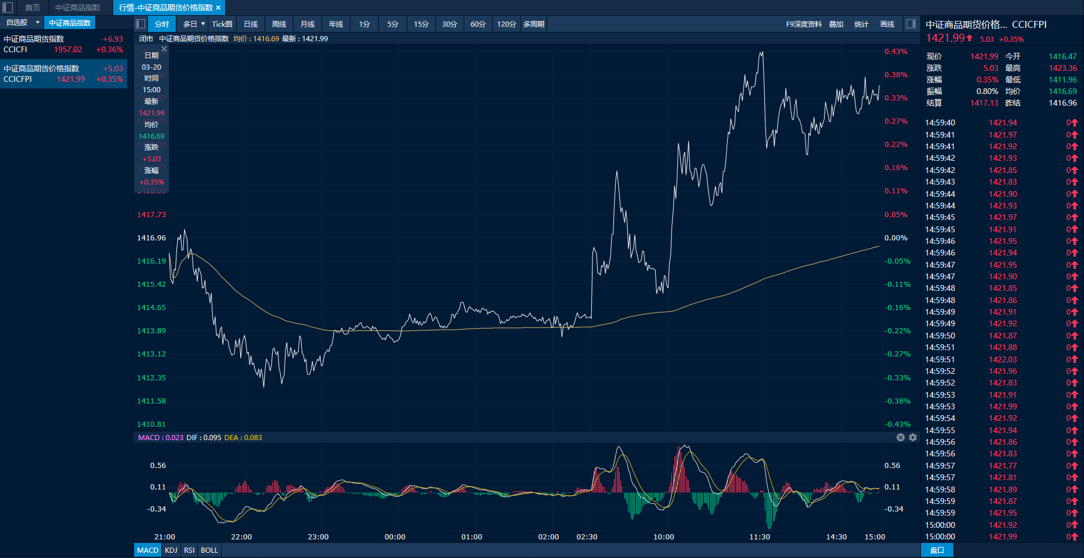
Task: Open the 盘口 tab at bottom right
Action: tap(937, 550)
